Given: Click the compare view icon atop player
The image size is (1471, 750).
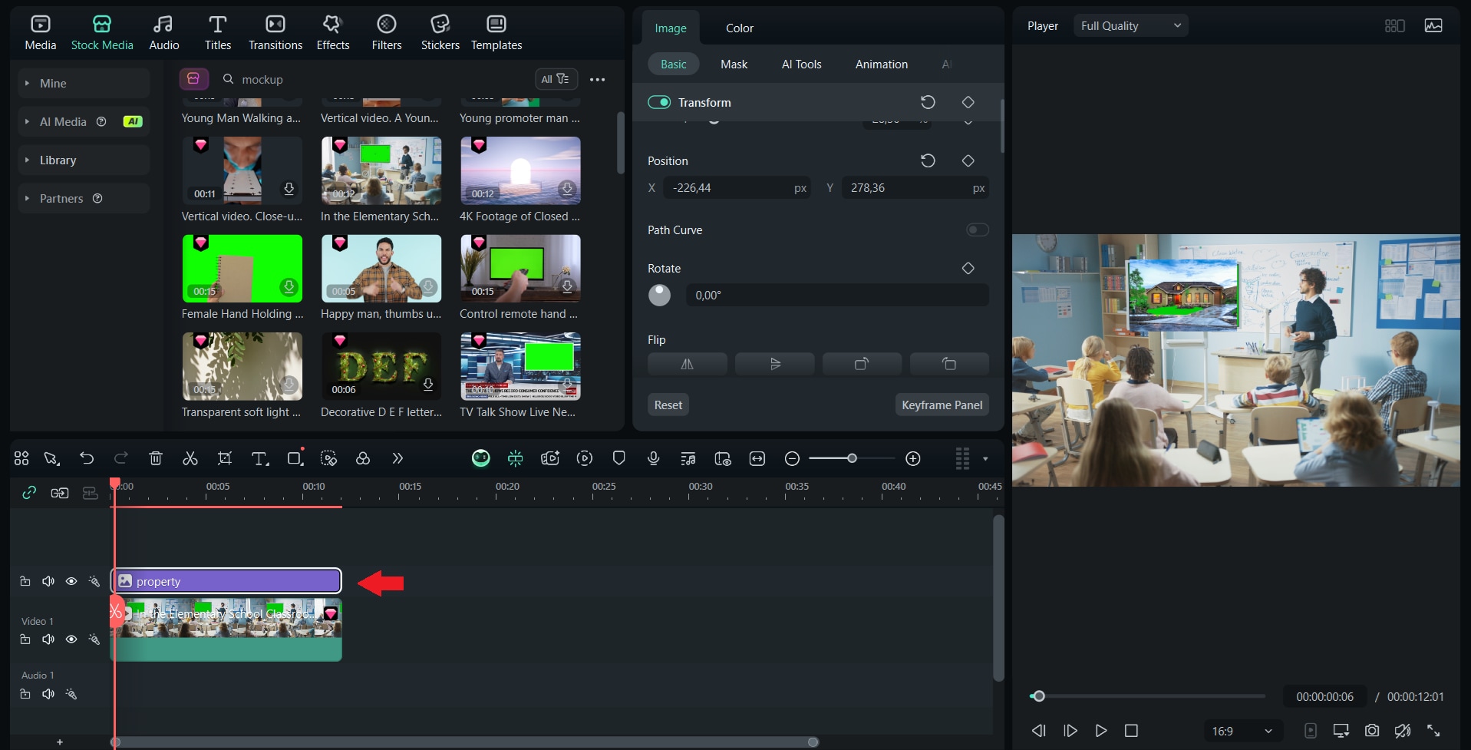Looking at the screenshot, I should point(1394,25).
